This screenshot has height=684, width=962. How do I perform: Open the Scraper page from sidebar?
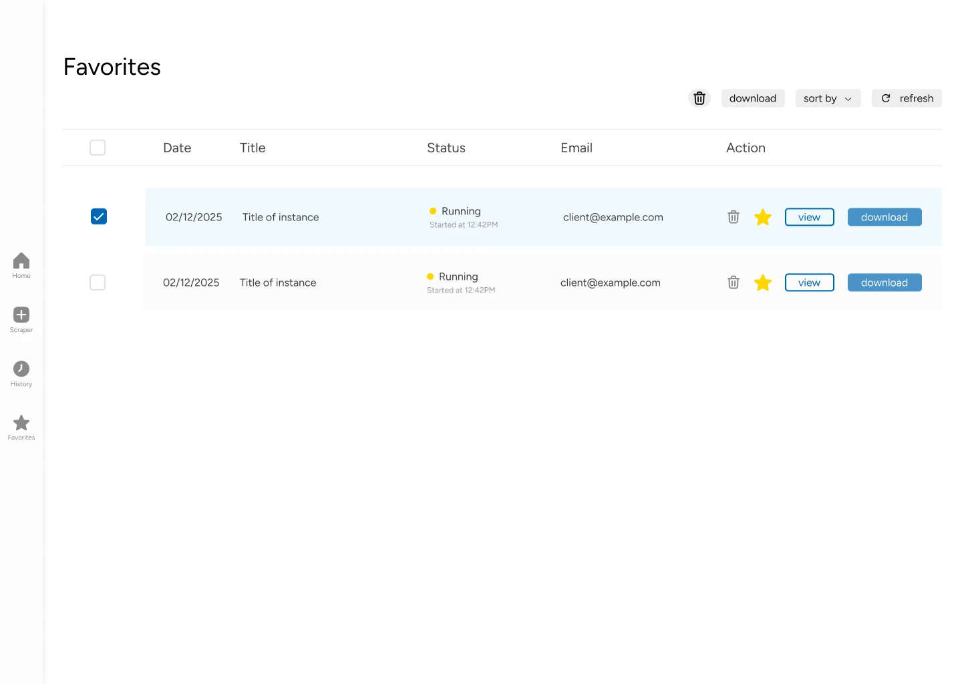(x=21, y=319)
